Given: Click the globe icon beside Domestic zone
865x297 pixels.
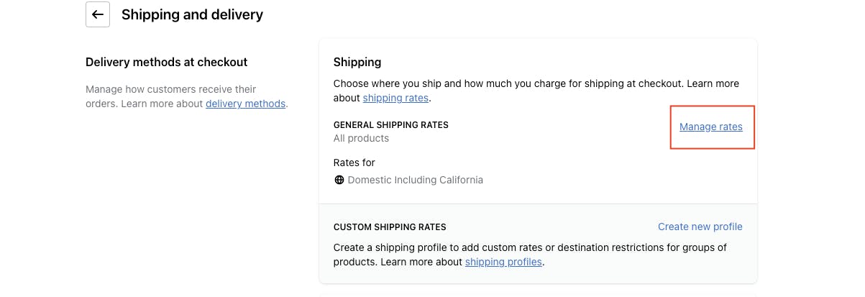Looking at the screenshot, I should pos(339,180).
